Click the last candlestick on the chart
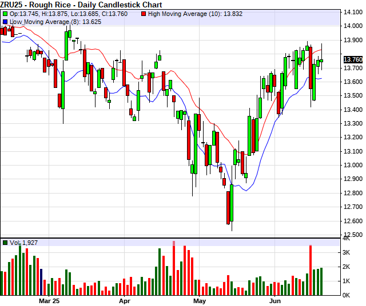The image size is (366, 306). coord(321,61)
